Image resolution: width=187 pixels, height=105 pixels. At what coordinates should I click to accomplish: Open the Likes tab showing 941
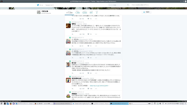click(x=91, y=12)
